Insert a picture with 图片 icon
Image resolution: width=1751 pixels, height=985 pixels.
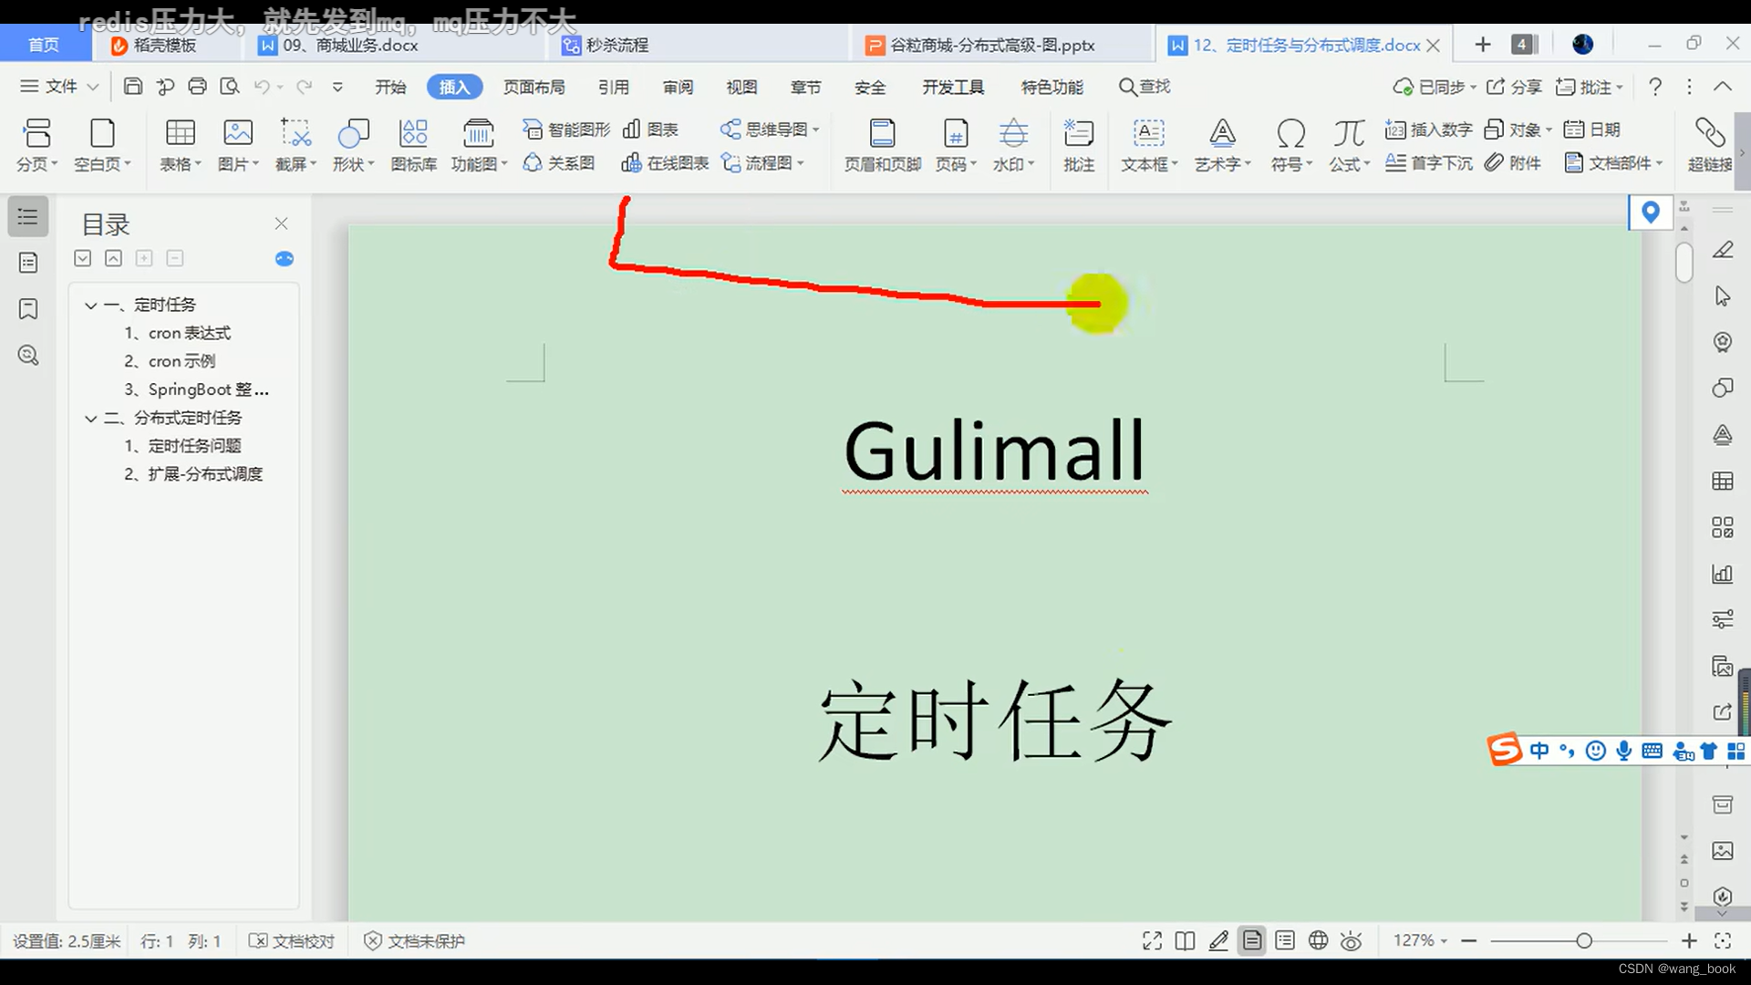[238, 146]
